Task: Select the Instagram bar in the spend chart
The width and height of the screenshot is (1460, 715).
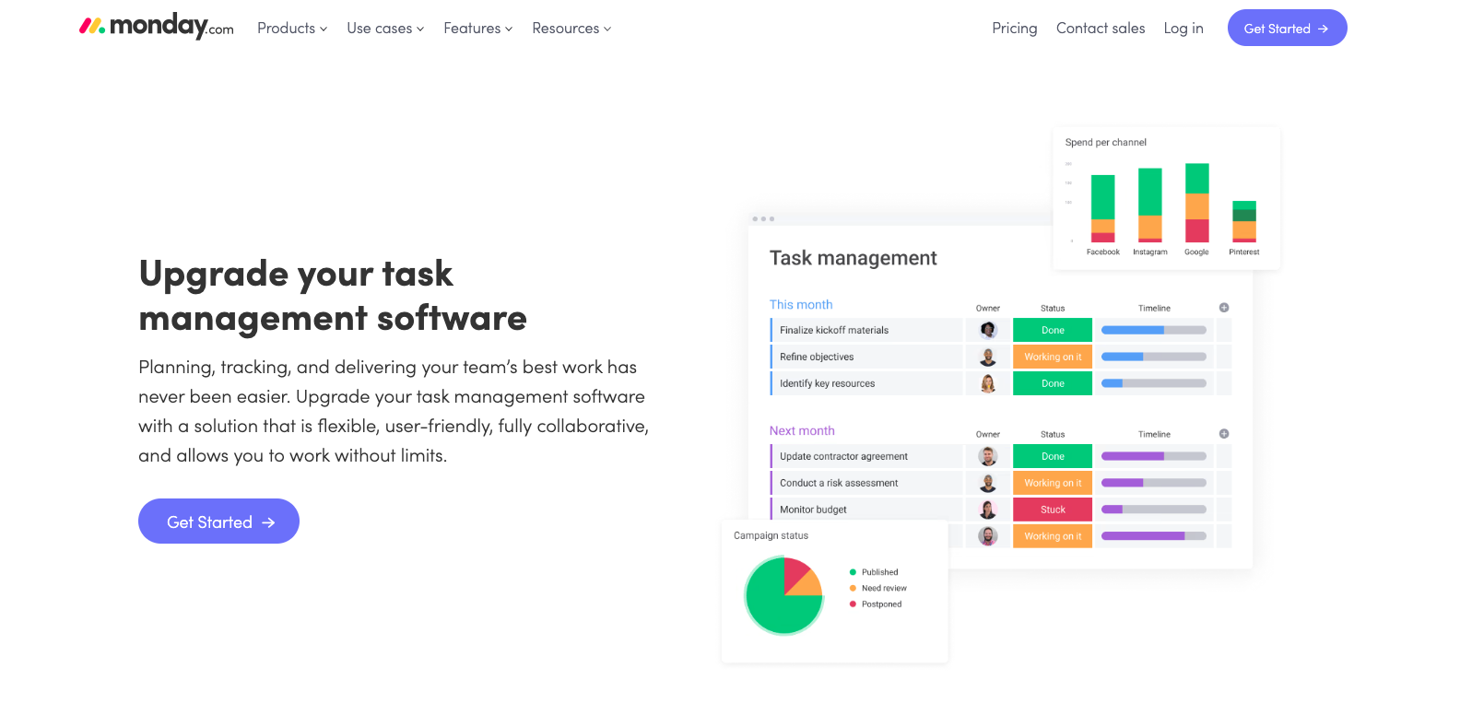Action: (x=1150, y=205)
